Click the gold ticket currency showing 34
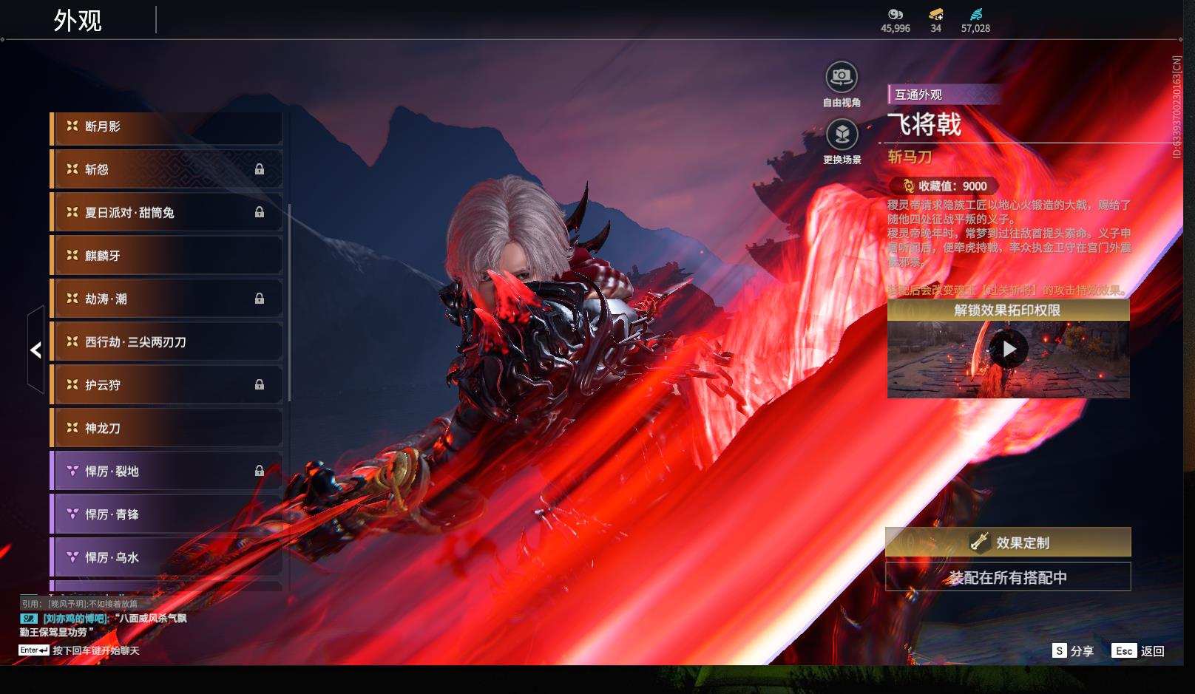Screen dimensions: 1195x694 935,21
